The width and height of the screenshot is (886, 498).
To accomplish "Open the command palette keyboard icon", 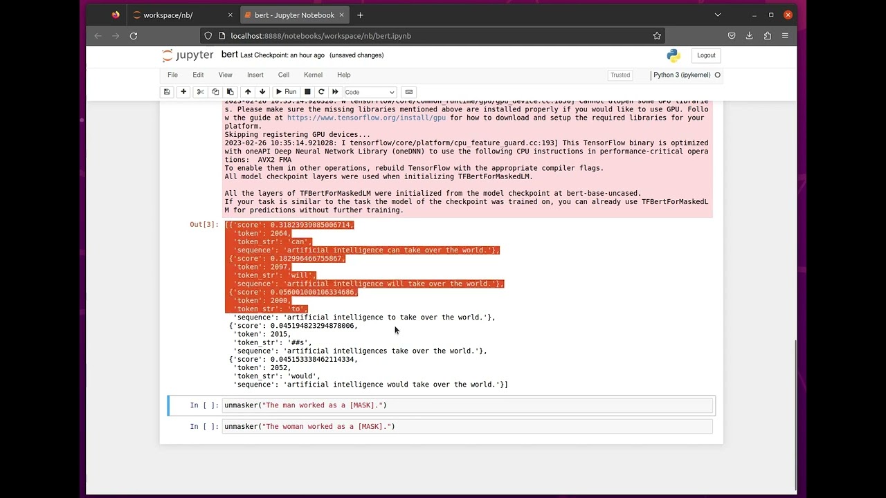I will [409, 92].
